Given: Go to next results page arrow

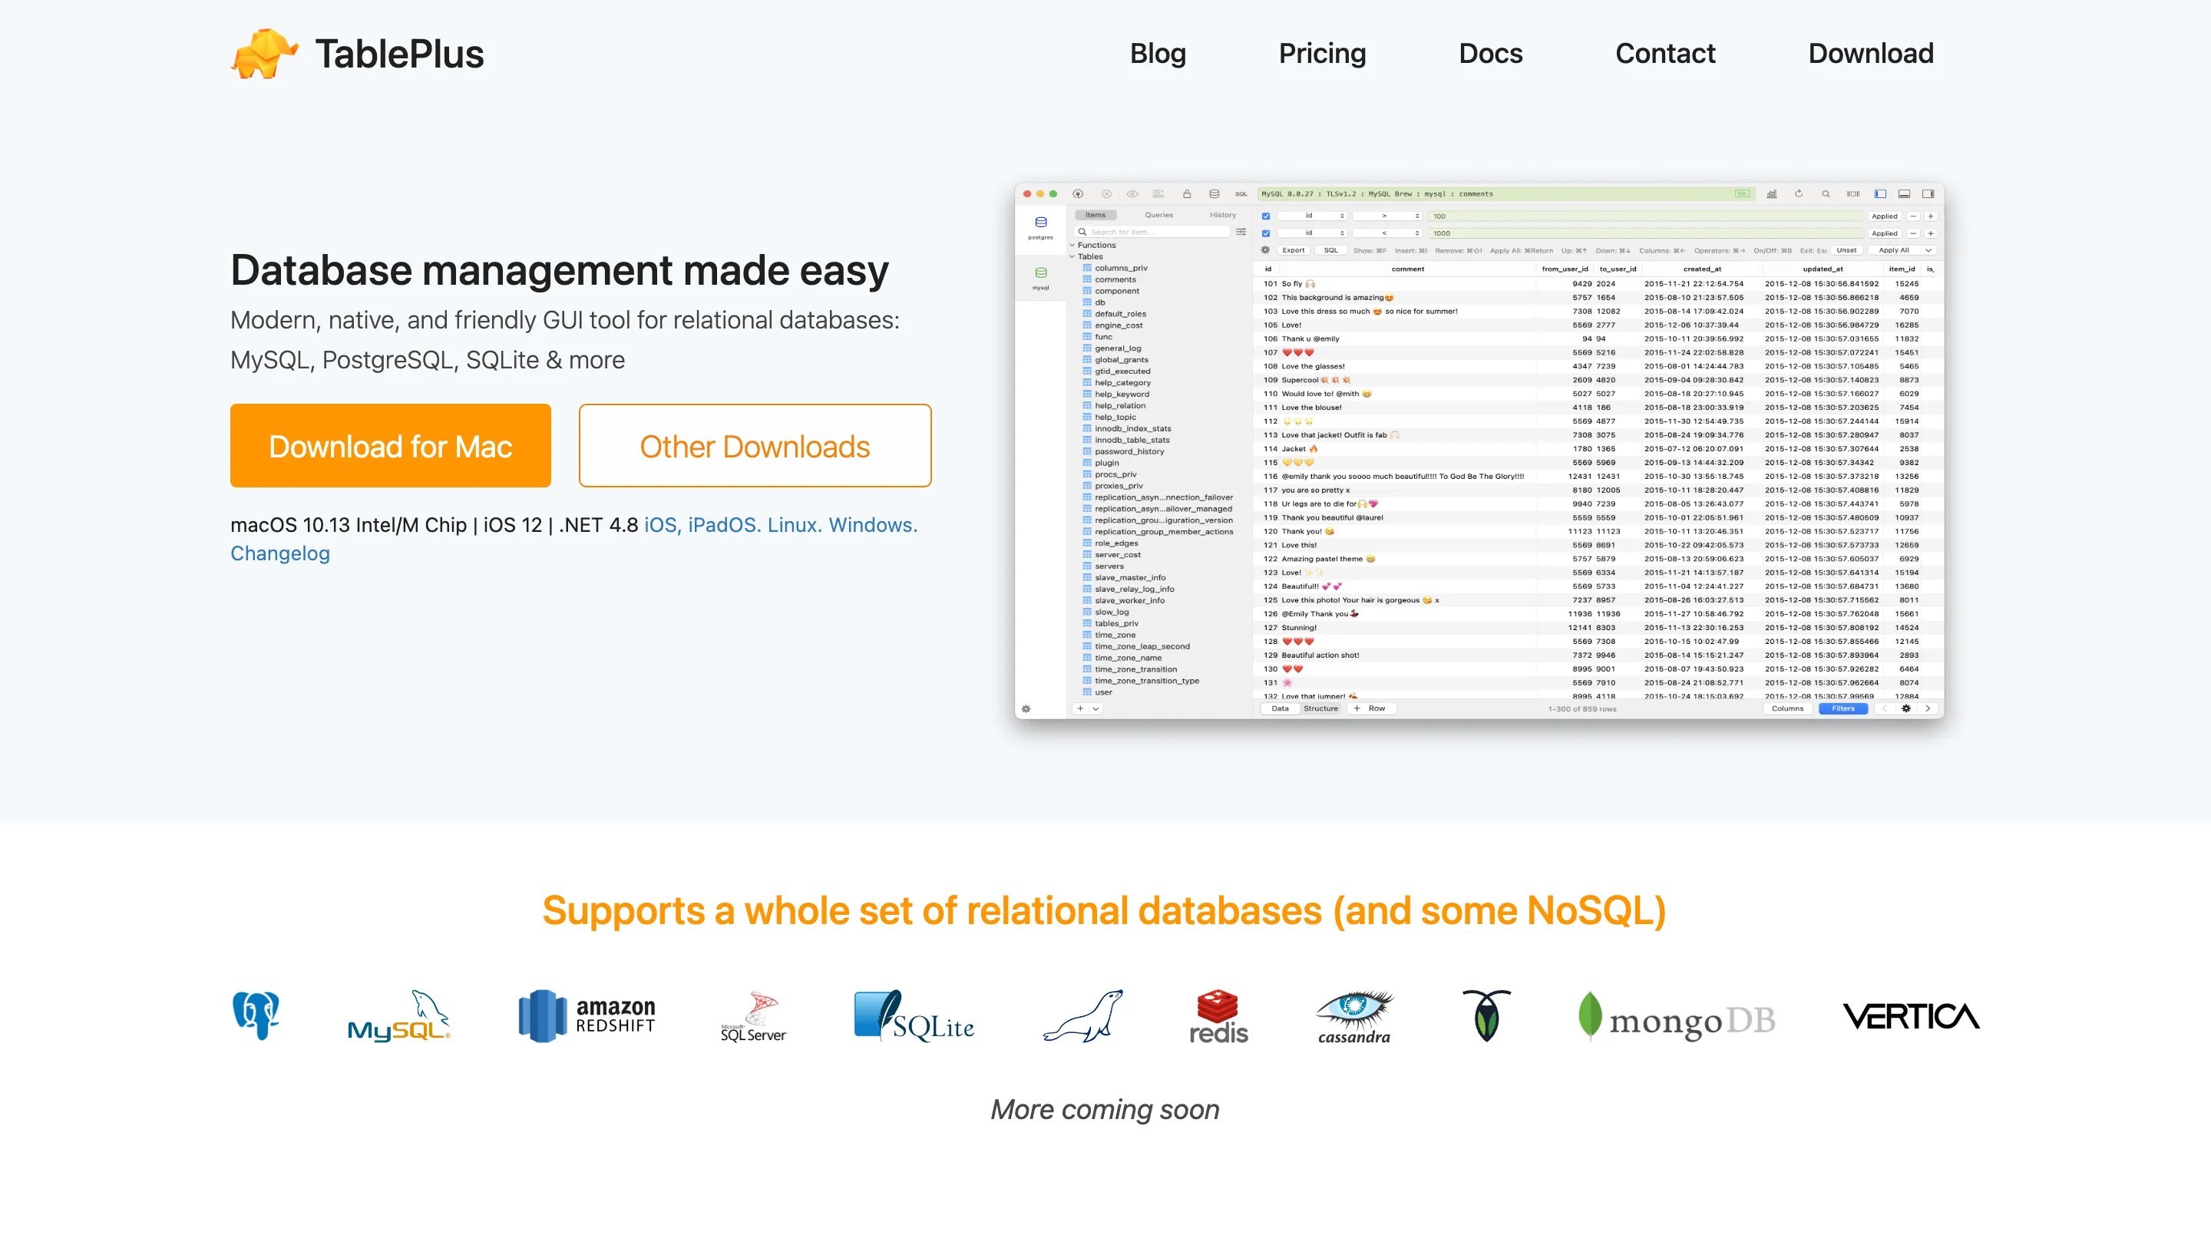Looking at the screenshot, I should [1928, 709].
